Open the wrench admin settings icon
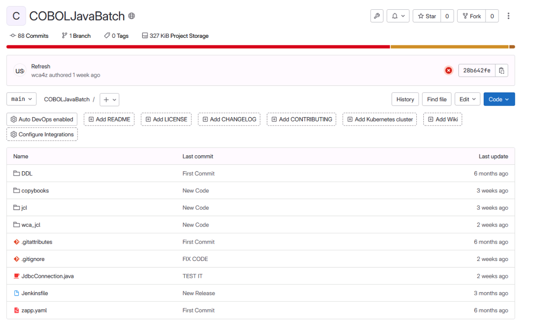Image resolution: width=536 pixels, height=331 pixels. click(377, 16)
